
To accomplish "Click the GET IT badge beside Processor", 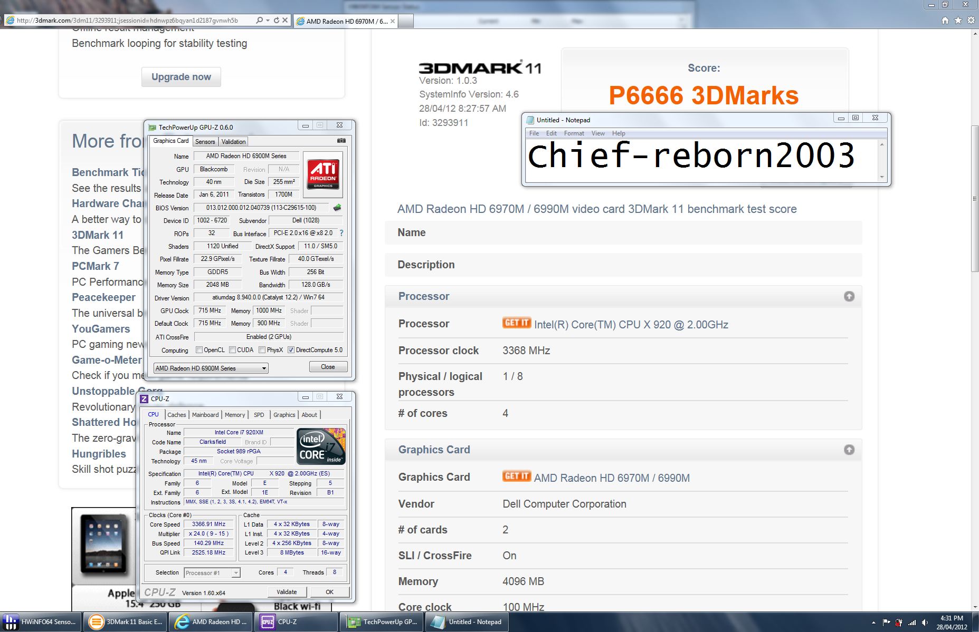I will [516, 323].
